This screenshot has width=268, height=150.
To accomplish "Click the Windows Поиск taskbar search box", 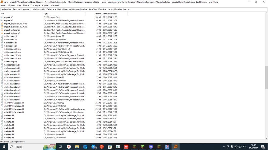I will point(32,147).
